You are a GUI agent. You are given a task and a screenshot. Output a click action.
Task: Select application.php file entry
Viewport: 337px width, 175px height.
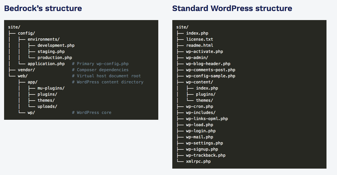pos(46,64)
